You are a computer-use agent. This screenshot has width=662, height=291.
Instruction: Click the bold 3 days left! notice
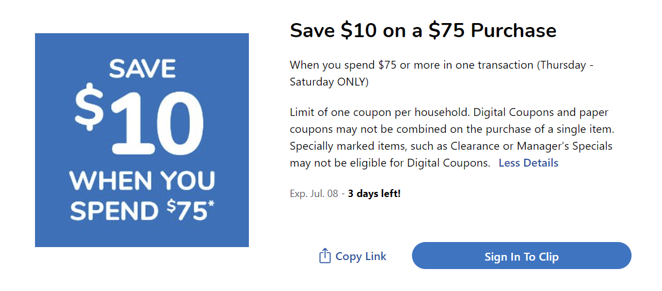pos(374,194)
